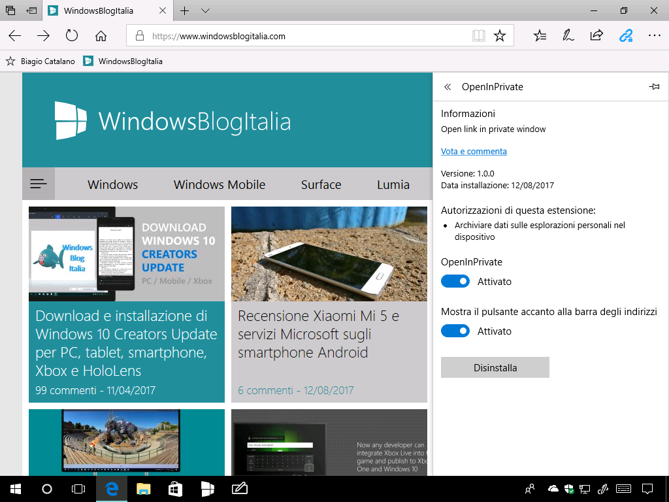Go back with the back arrow

click(15, 36)
